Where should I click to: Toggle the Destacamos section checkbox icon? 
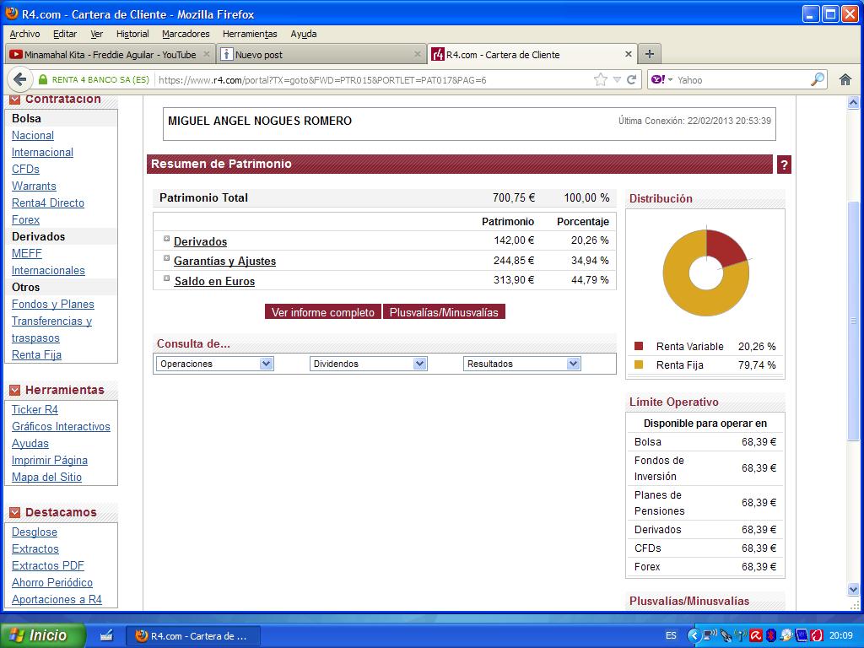tap(14, 512)
